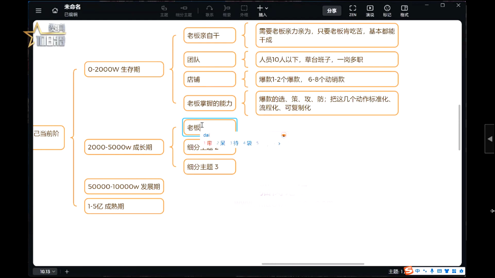Viewport: 495px width, 278px height.
Task: Open the 标记 markers panel
Action: point(387,11)
